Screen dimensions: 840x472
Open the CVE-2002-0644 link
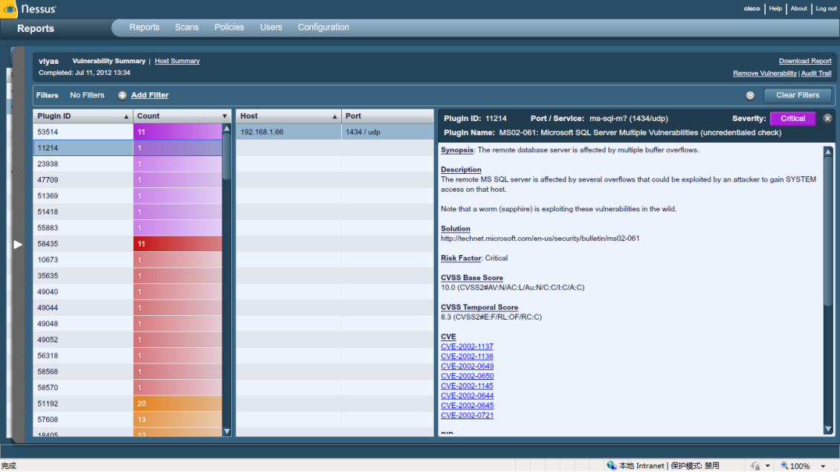(x=467, y=396)
